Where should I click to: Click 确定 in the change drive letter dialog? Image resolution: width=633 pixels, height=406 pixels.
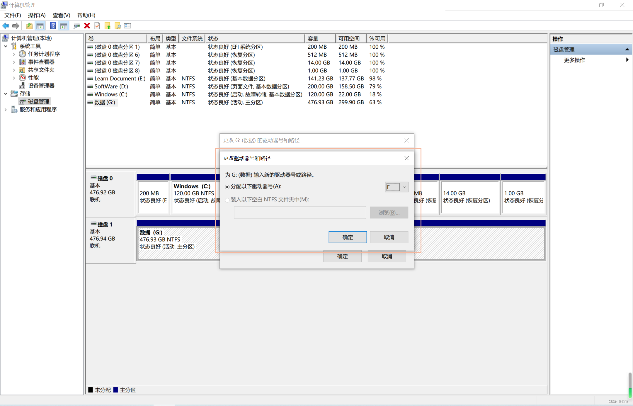[348, 237]
